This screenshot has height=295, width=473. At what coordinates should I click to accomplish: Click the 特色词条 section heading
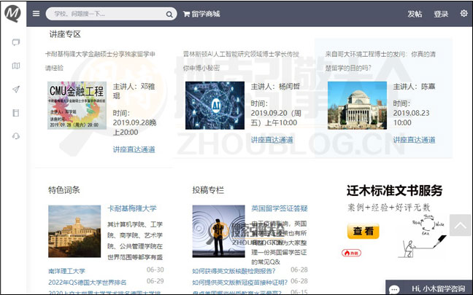pyautogui.click(x=64, y=190)
